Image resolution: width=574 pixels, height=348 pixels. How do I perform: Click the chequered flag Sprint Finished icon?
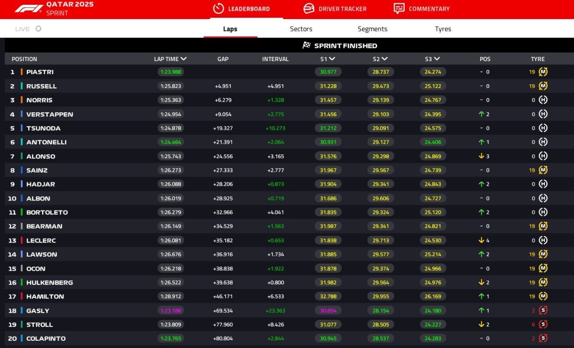[x=307, y=45]
